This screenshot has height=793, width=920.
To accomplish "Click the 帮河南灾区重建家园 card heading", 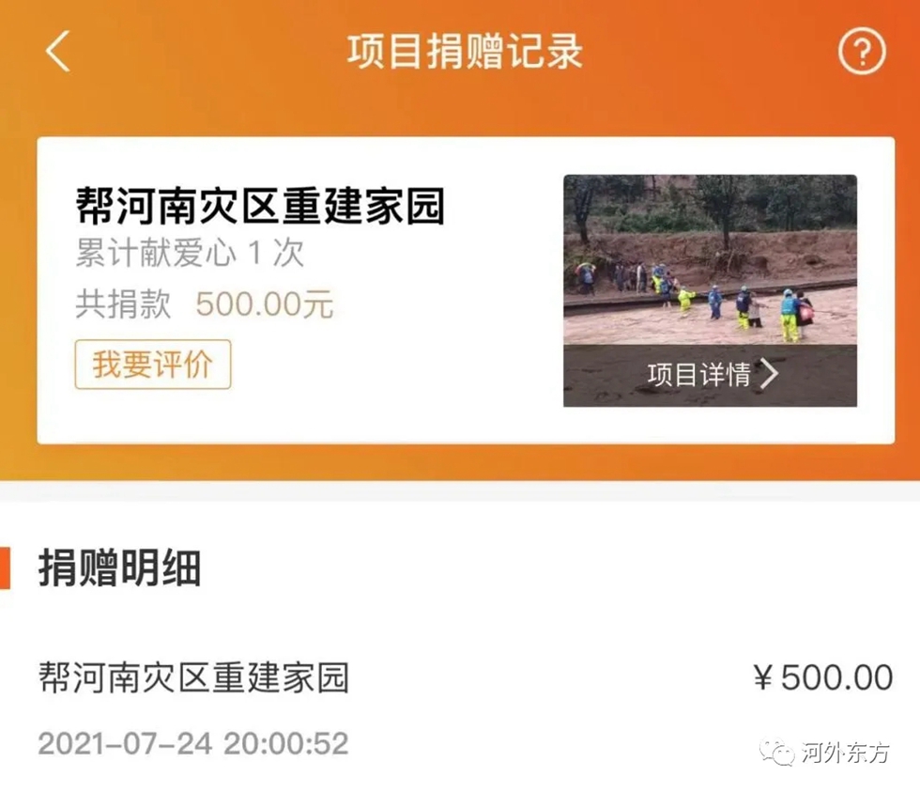I will coord(260,206).
